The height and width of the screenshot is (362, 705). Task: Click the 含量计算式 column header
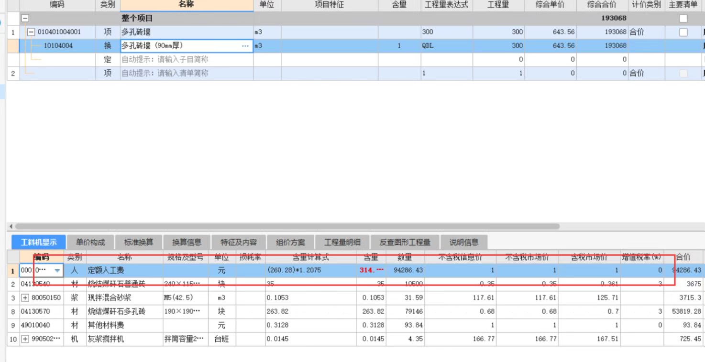pyautogui.click(x=311, y=257)
